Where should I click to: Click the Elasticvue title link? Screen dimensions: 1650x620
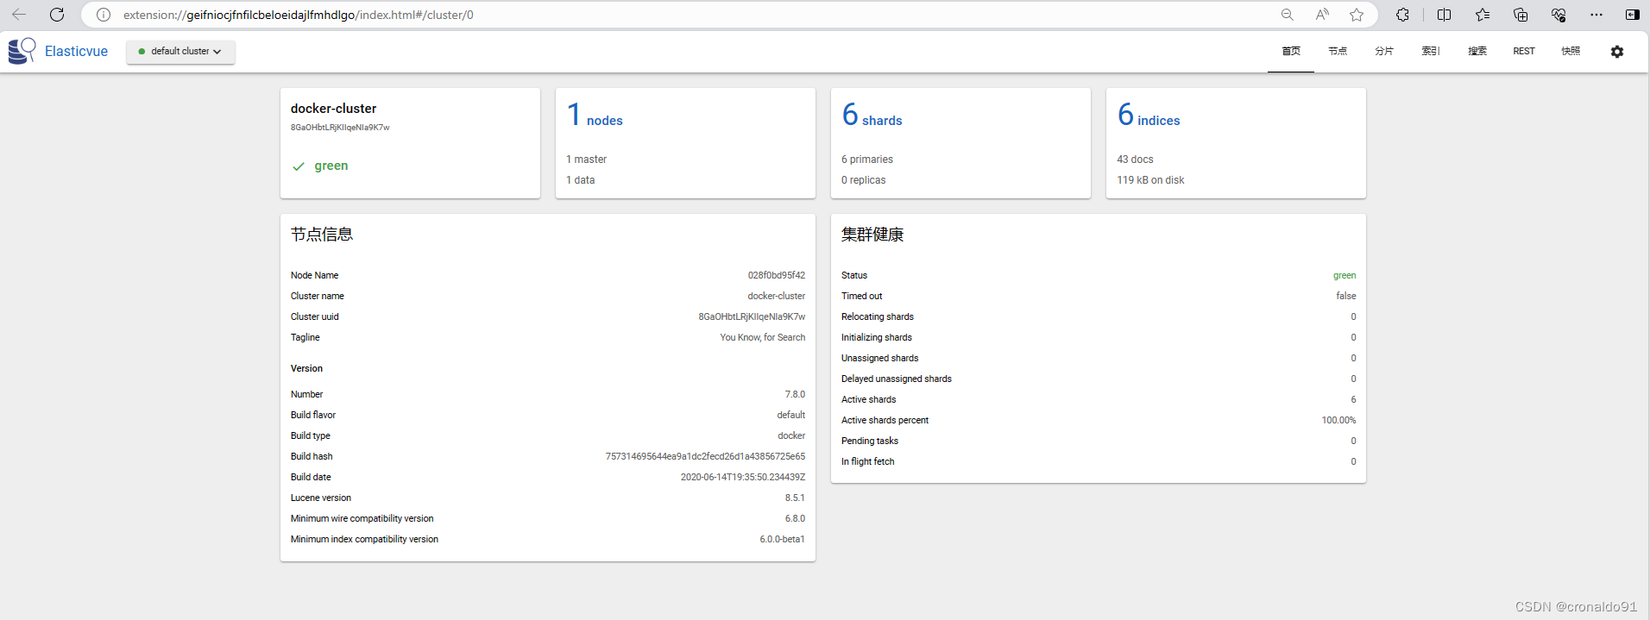tap(76, 52)
